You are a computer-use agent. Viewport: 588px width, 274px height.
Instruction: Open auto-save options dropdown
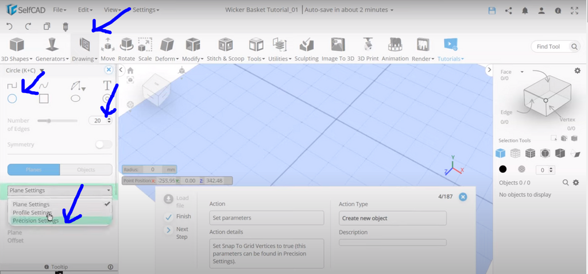click(x=349, y=10)
